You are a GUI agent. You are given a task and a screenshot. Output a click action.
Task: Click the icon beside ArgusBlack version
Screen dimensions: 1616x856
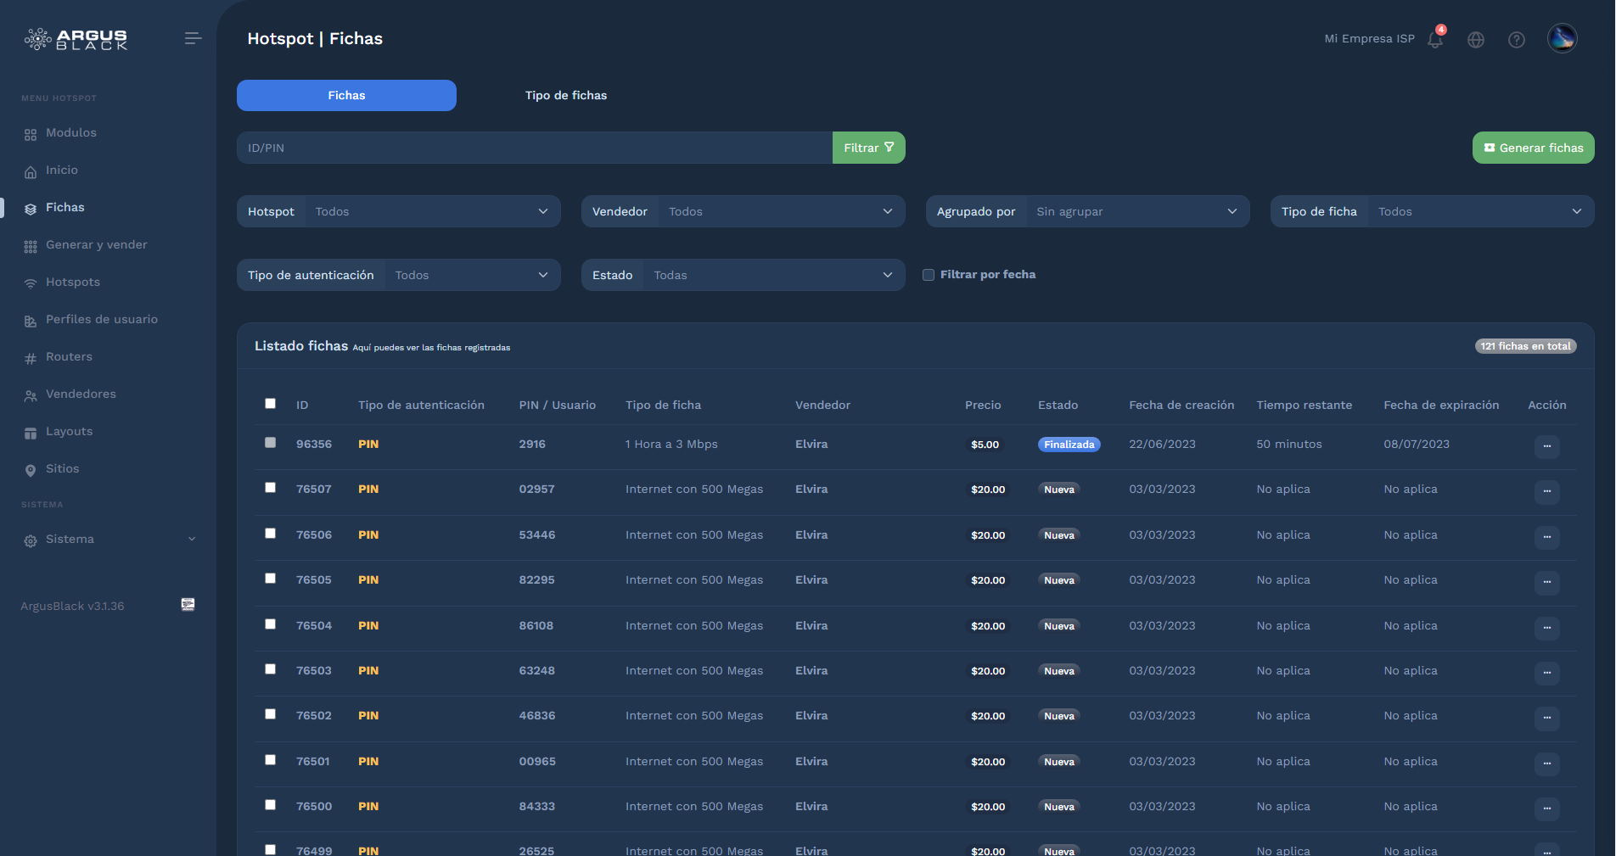pyautogui.click(x=188, y=604)
